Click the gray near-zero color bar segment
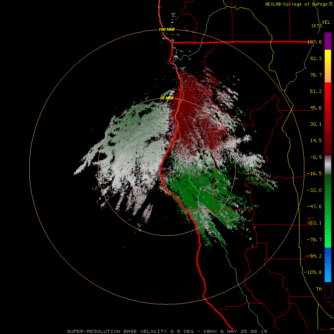The image size is (334, 334). tap(328, 165)
